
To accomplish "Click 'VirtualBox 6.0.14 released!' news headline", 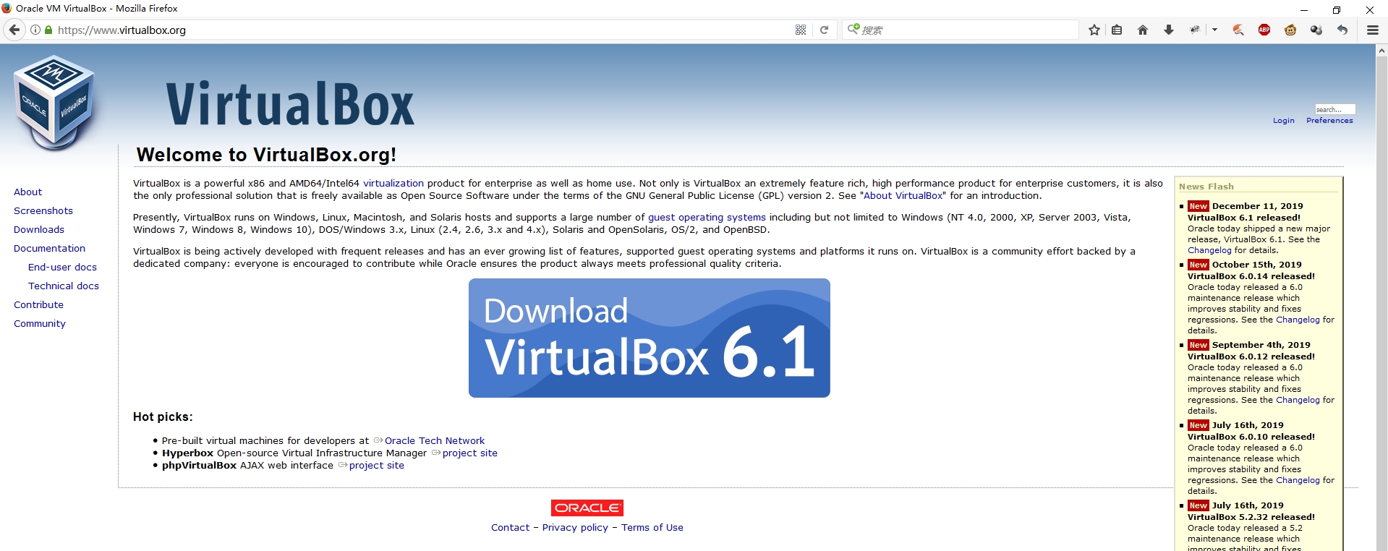I will (x=1251, y=275).
